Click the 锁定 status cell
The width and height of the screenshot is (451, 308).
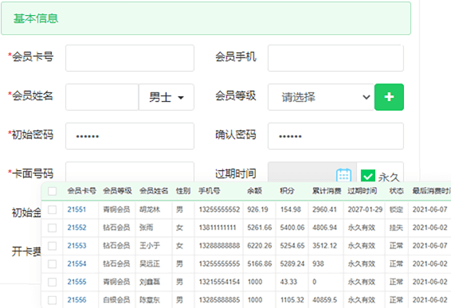[x=396, y=209]
